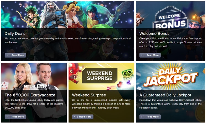The height and width of the screenshot is (123, 206).
Task: Click Read More under Weekend Surprise
Action: [83, 117]
